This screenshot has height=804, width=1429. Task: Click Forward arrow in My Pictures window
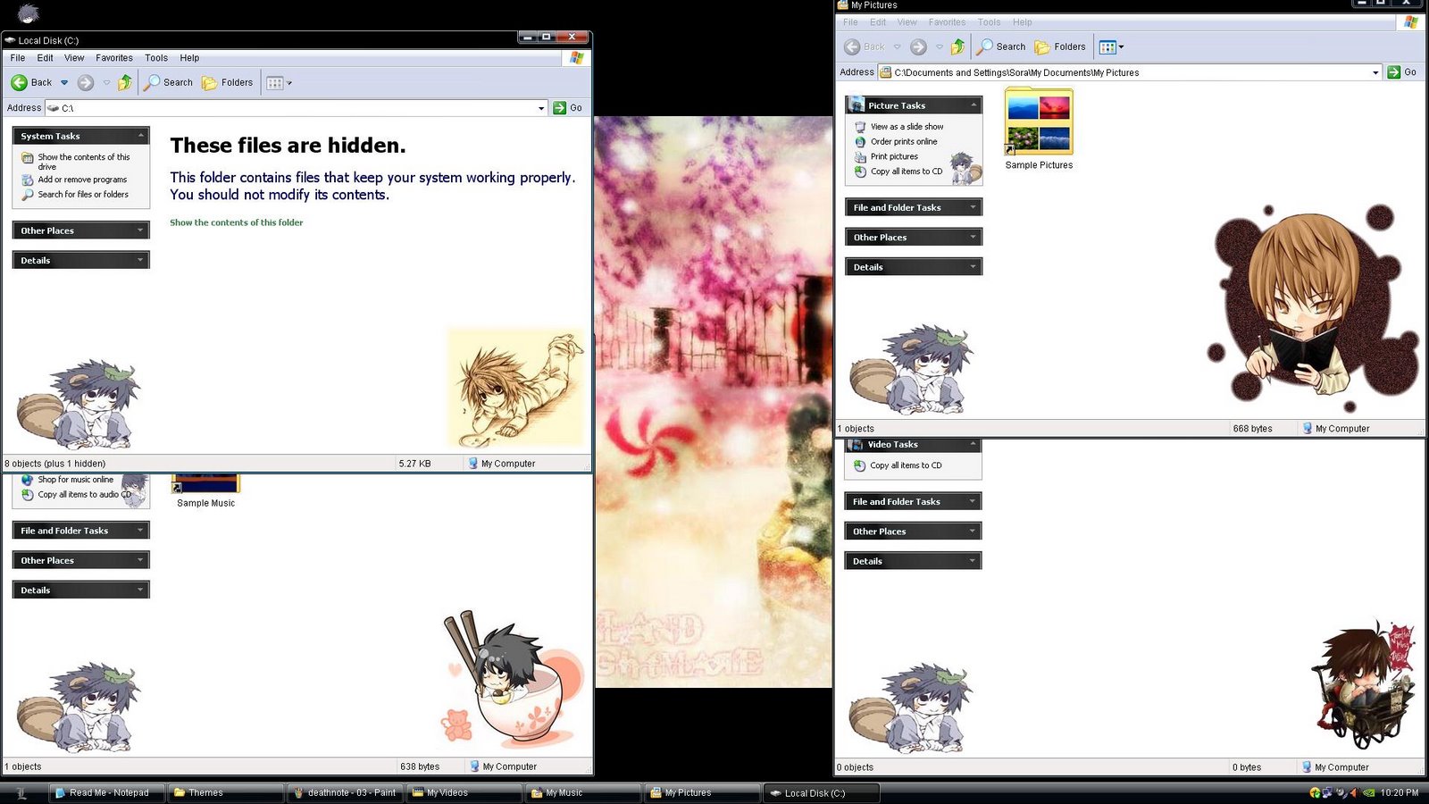918,46
